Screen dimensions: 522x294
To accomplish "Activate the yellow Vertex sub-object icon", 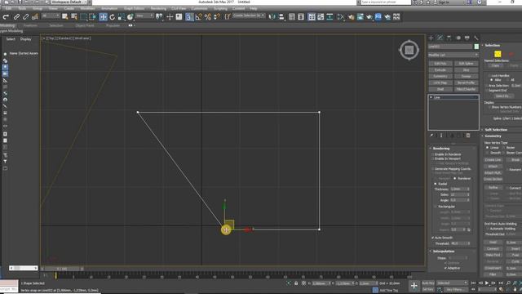I will (x=498, y=54).
